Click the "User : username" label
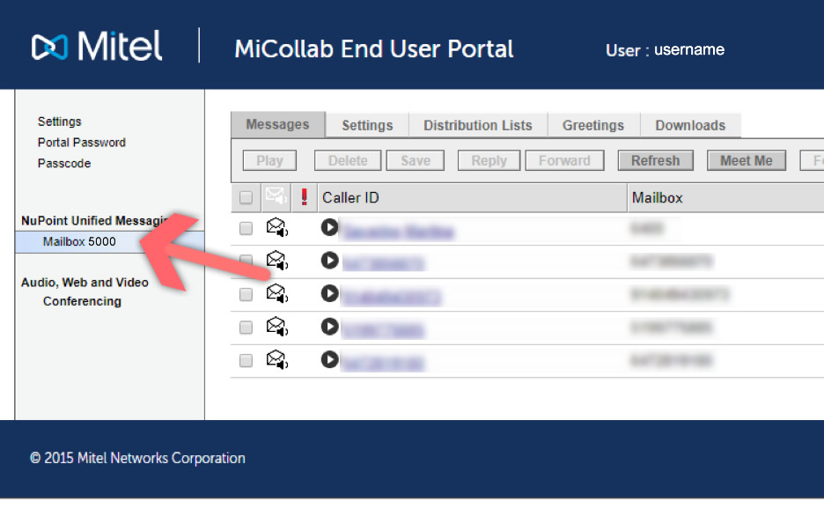The width and height of the screenshot is (824, 516). (665, 50)
